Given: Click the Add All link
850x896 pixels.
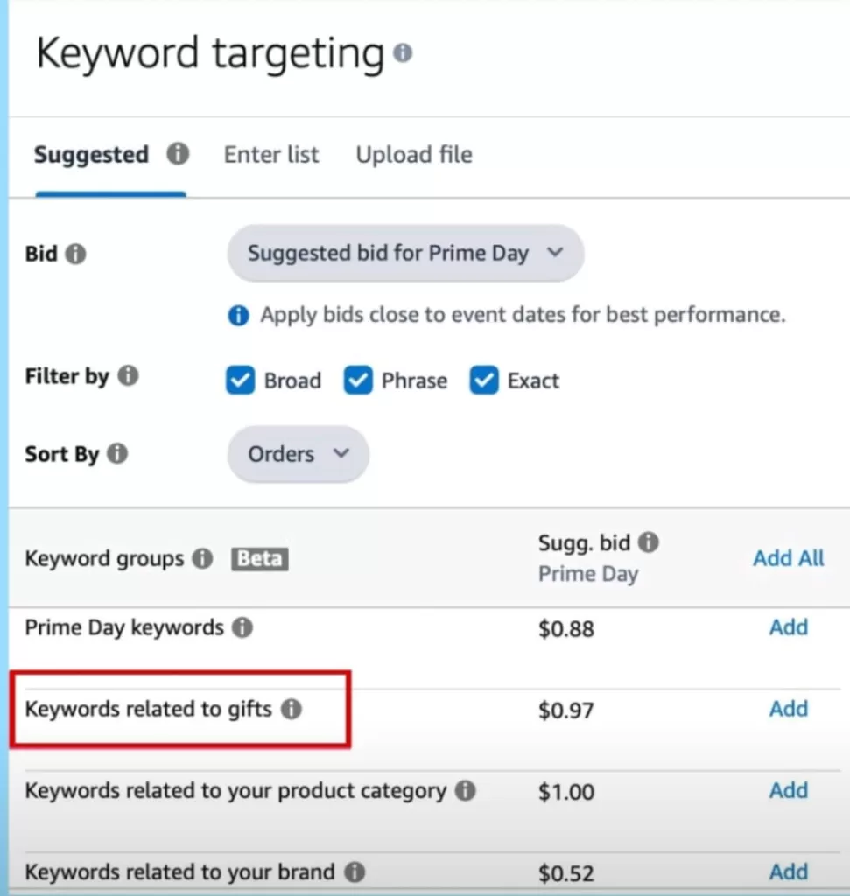Looking at the screenshot, I should tap(788, 558).
